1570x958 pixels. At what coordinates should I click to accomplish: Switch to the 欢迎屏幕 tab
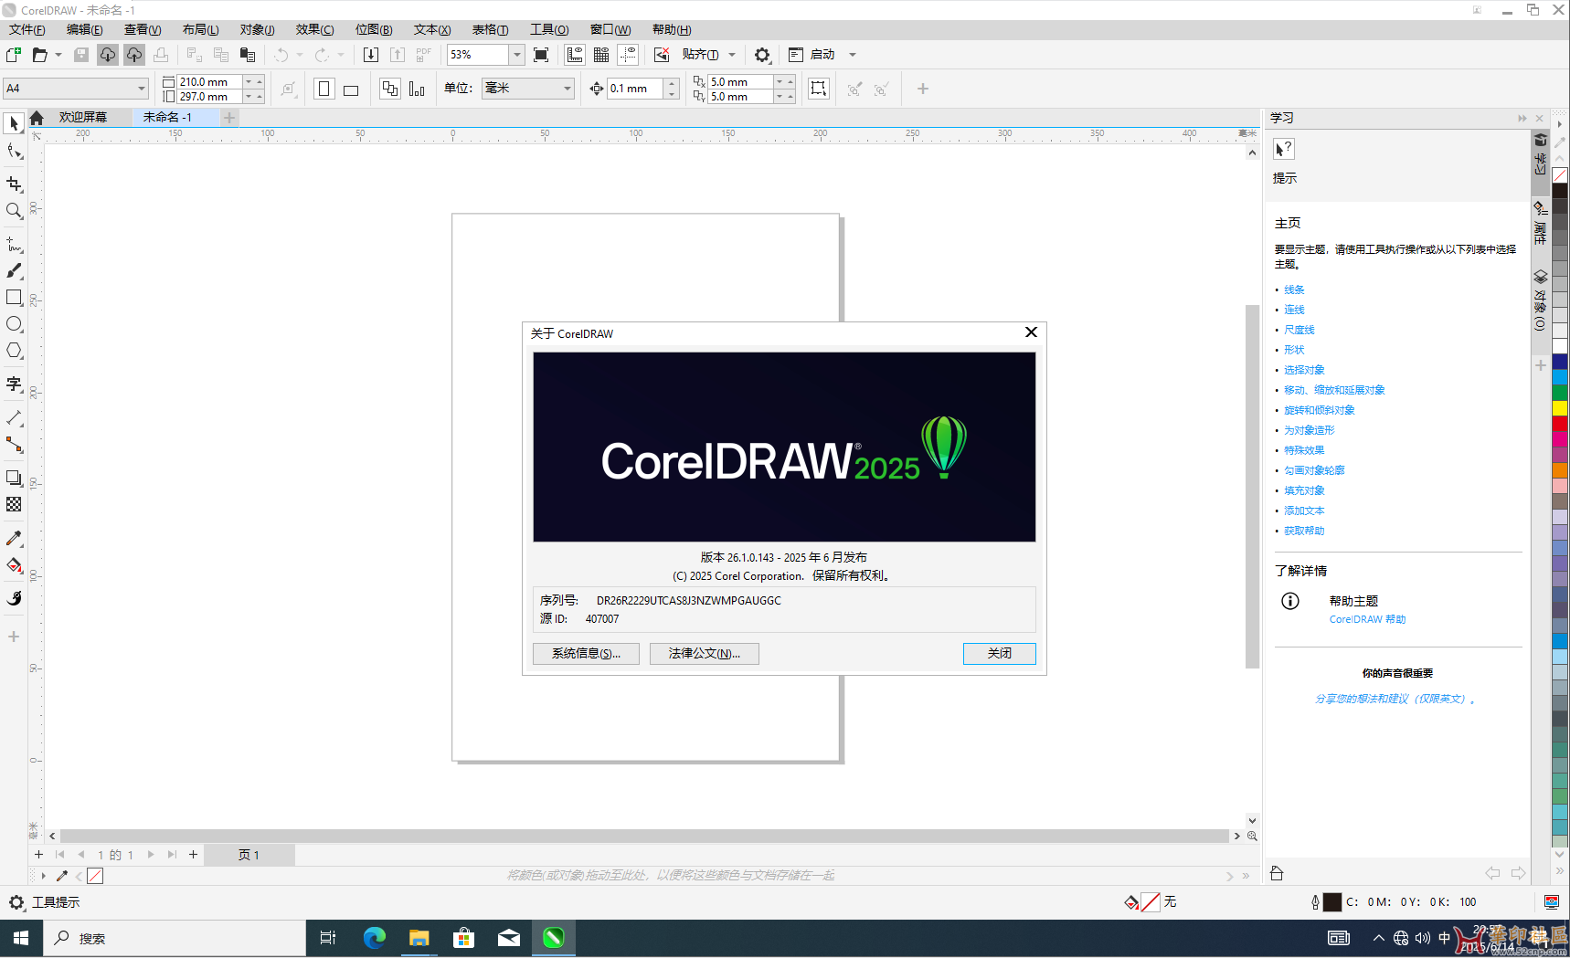coord(83,117)
